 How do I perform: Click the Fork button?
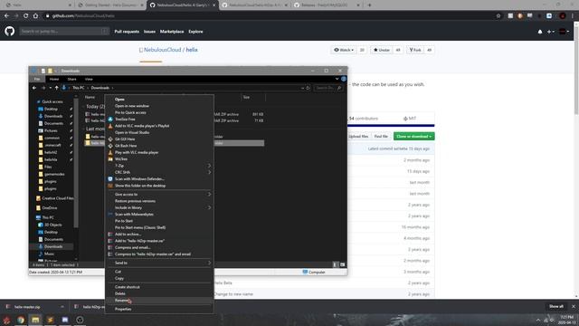415,50
